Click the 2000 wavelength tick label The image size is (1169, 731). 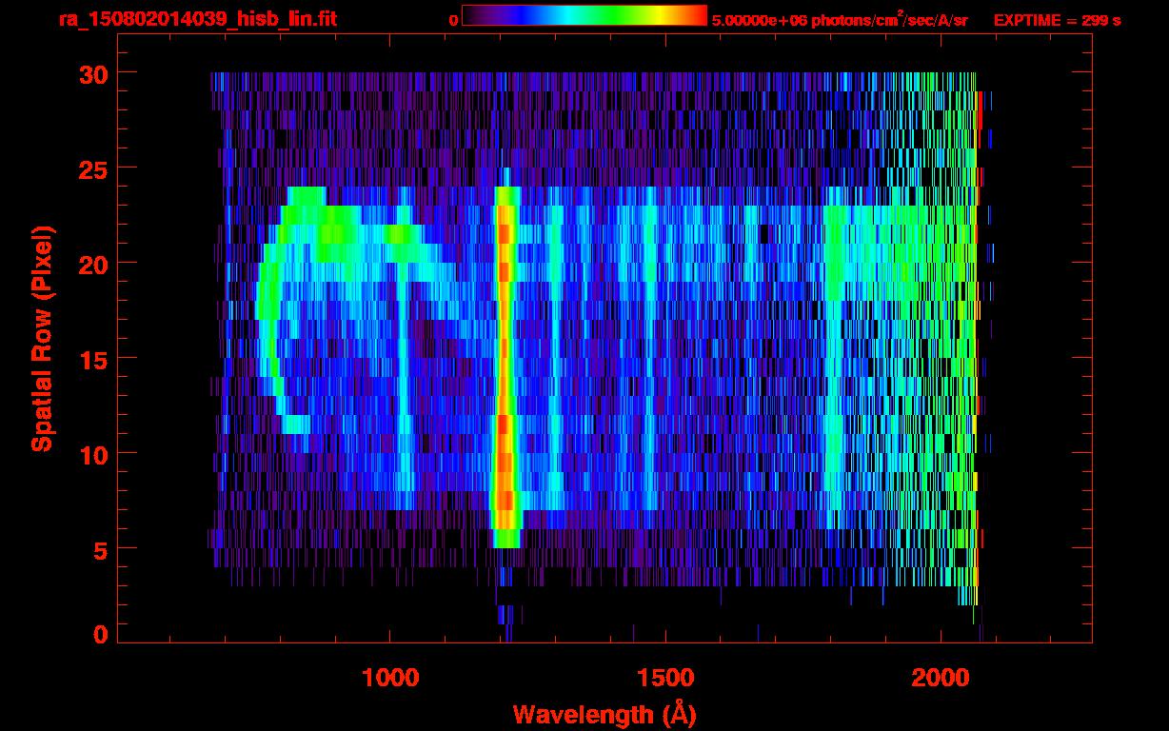tap(941, 678)
